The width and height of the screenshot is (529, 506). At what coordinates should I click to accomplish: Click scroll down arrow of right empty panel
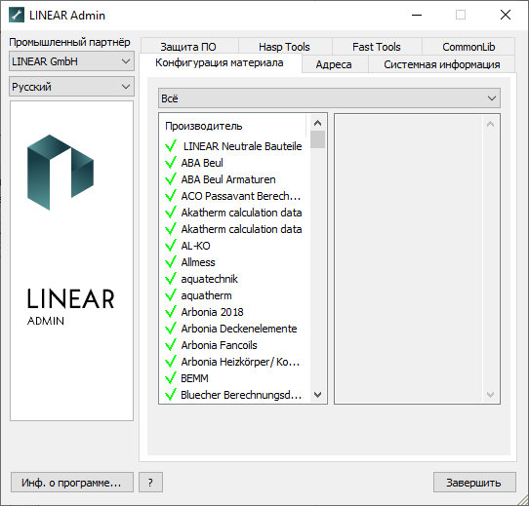click(491, 395)
